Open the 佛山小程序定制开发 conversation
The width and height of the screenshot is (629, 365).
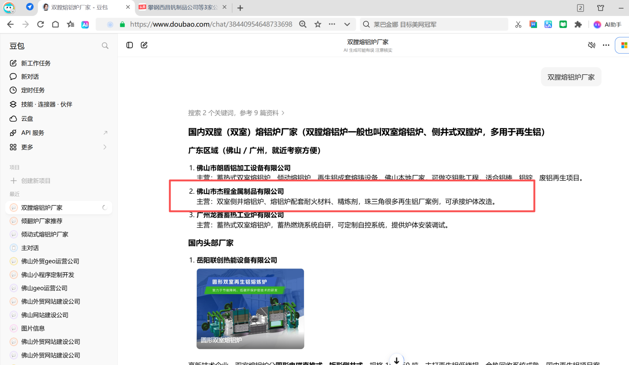click(x=59, y=275)
